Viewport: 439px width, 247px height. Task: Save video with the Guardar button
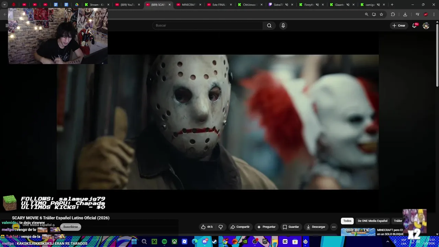pyautogui.click(x=291, y=227)
